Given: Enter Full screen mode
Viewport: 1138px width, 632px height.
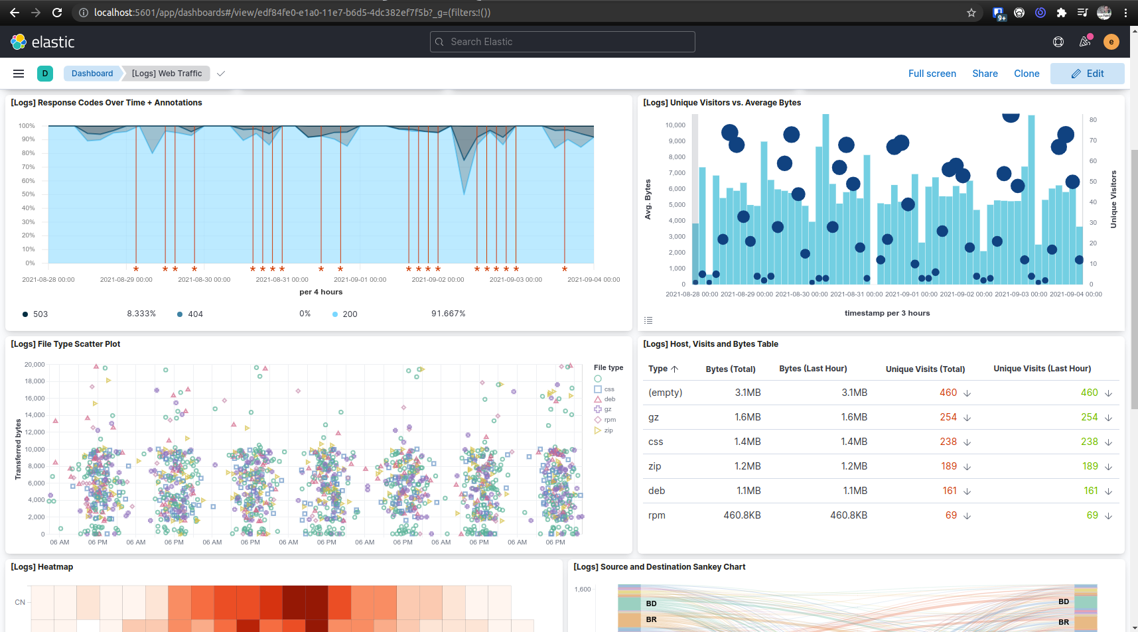Looking at the screenshot, I should (x=932, y=74).
